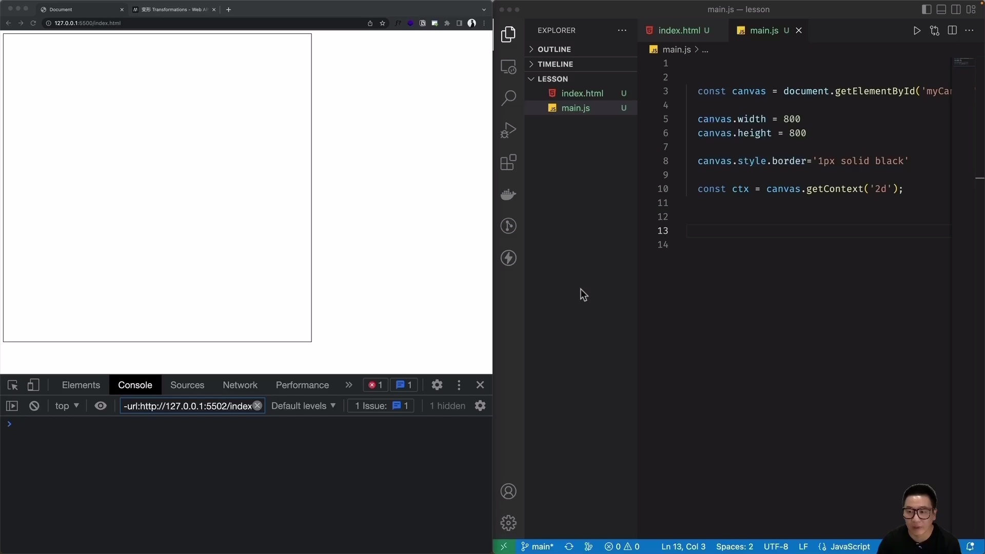The width and height of the screenshot is (985, 554).
Task: Show more DevTools tabs with the chevrons
Action: tap(349, 385)
